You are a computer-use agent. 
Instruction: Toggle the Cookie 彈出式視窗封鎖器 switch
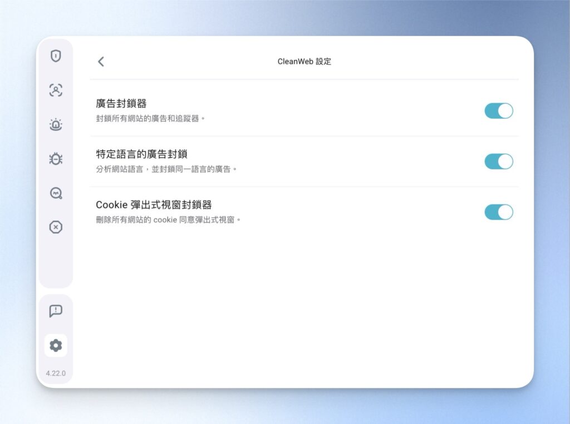tap(499, 212)
